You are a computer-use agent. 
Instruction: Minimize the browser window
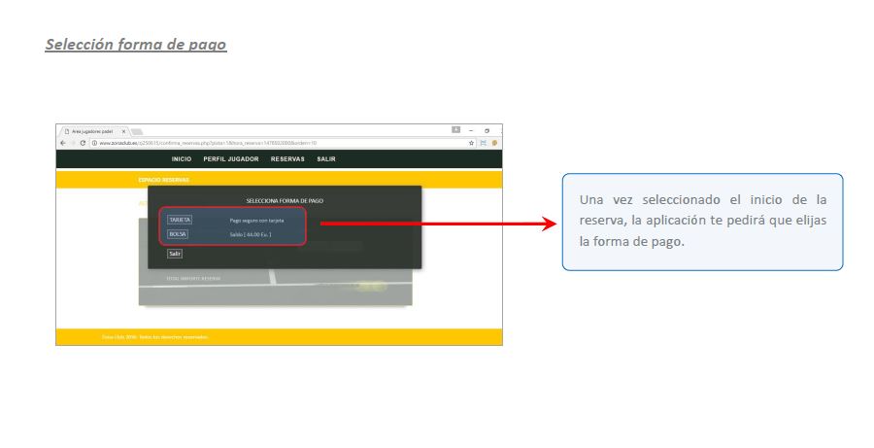click(471, 130)
